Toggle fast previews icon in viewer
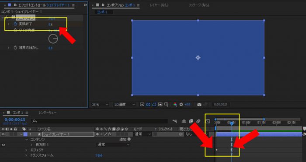The height and width of the screenshot is (162, 306). (142, 105)
